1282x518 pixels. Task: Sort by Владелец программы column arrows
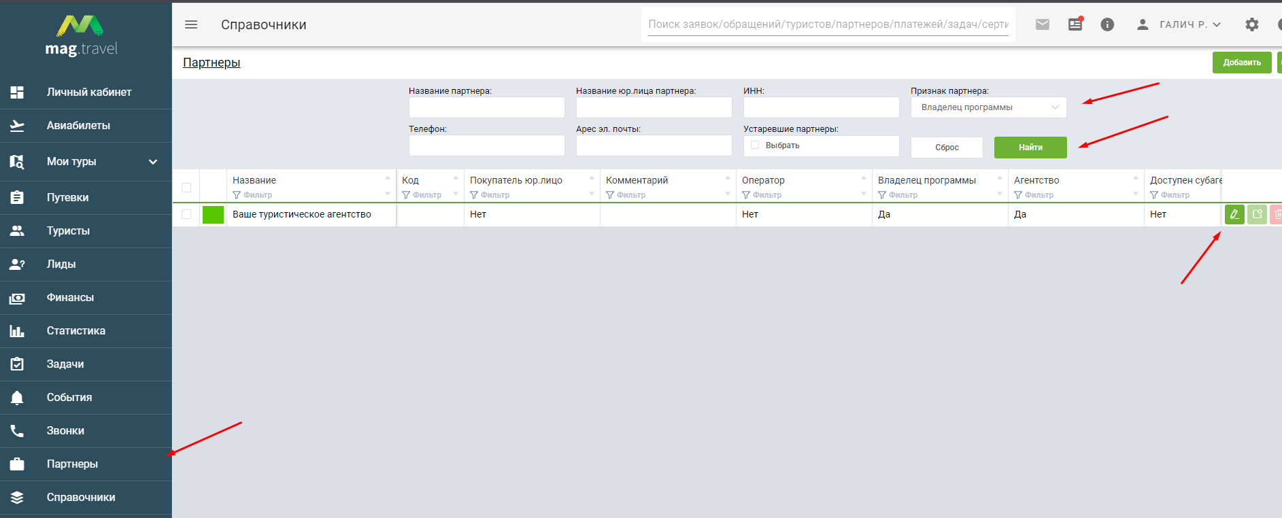pos(1000,186)
